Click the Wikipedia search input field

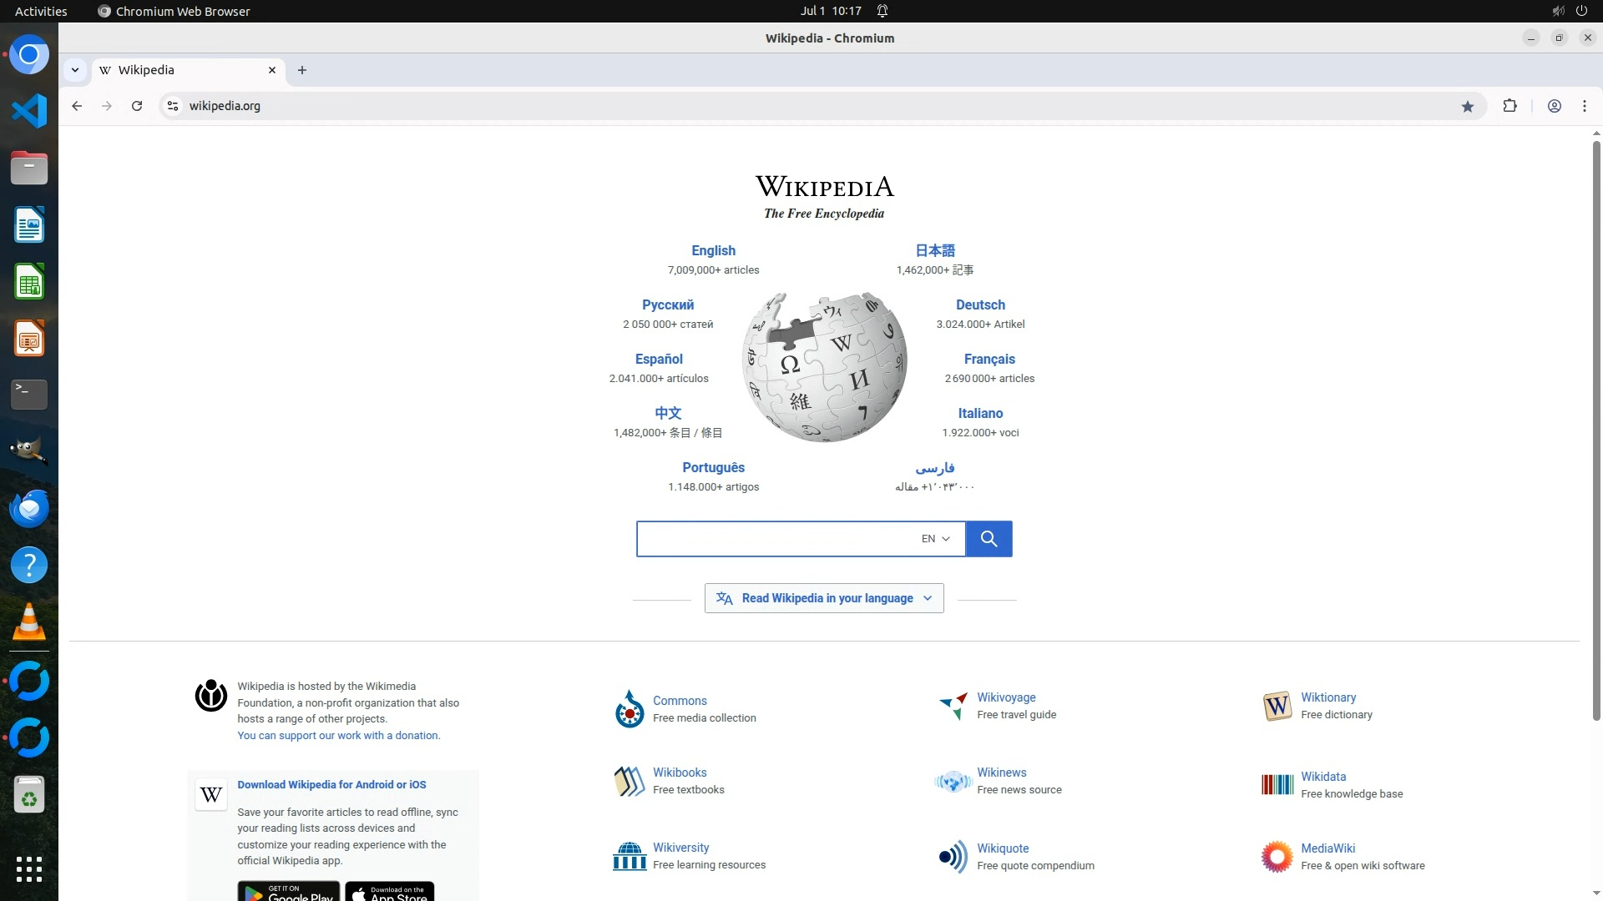pos(776,539)
